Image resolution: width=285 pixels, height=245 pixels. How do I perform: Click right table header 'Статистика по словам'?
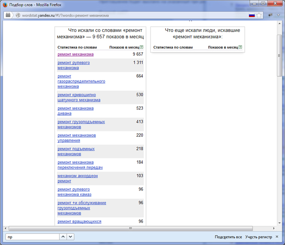point(173,48)
